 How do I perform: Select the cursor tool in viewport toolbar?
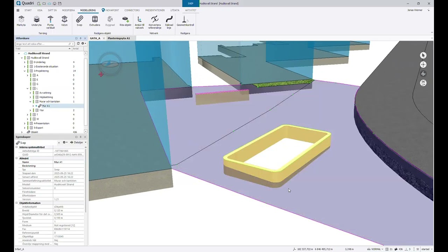pos(423,55)
